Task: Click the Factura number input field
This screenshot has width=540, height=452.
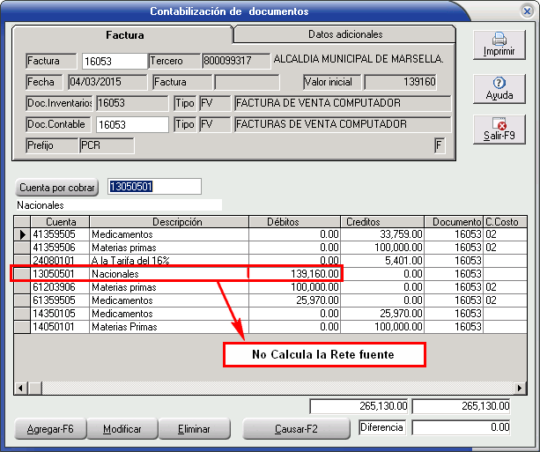Action: 114,61
